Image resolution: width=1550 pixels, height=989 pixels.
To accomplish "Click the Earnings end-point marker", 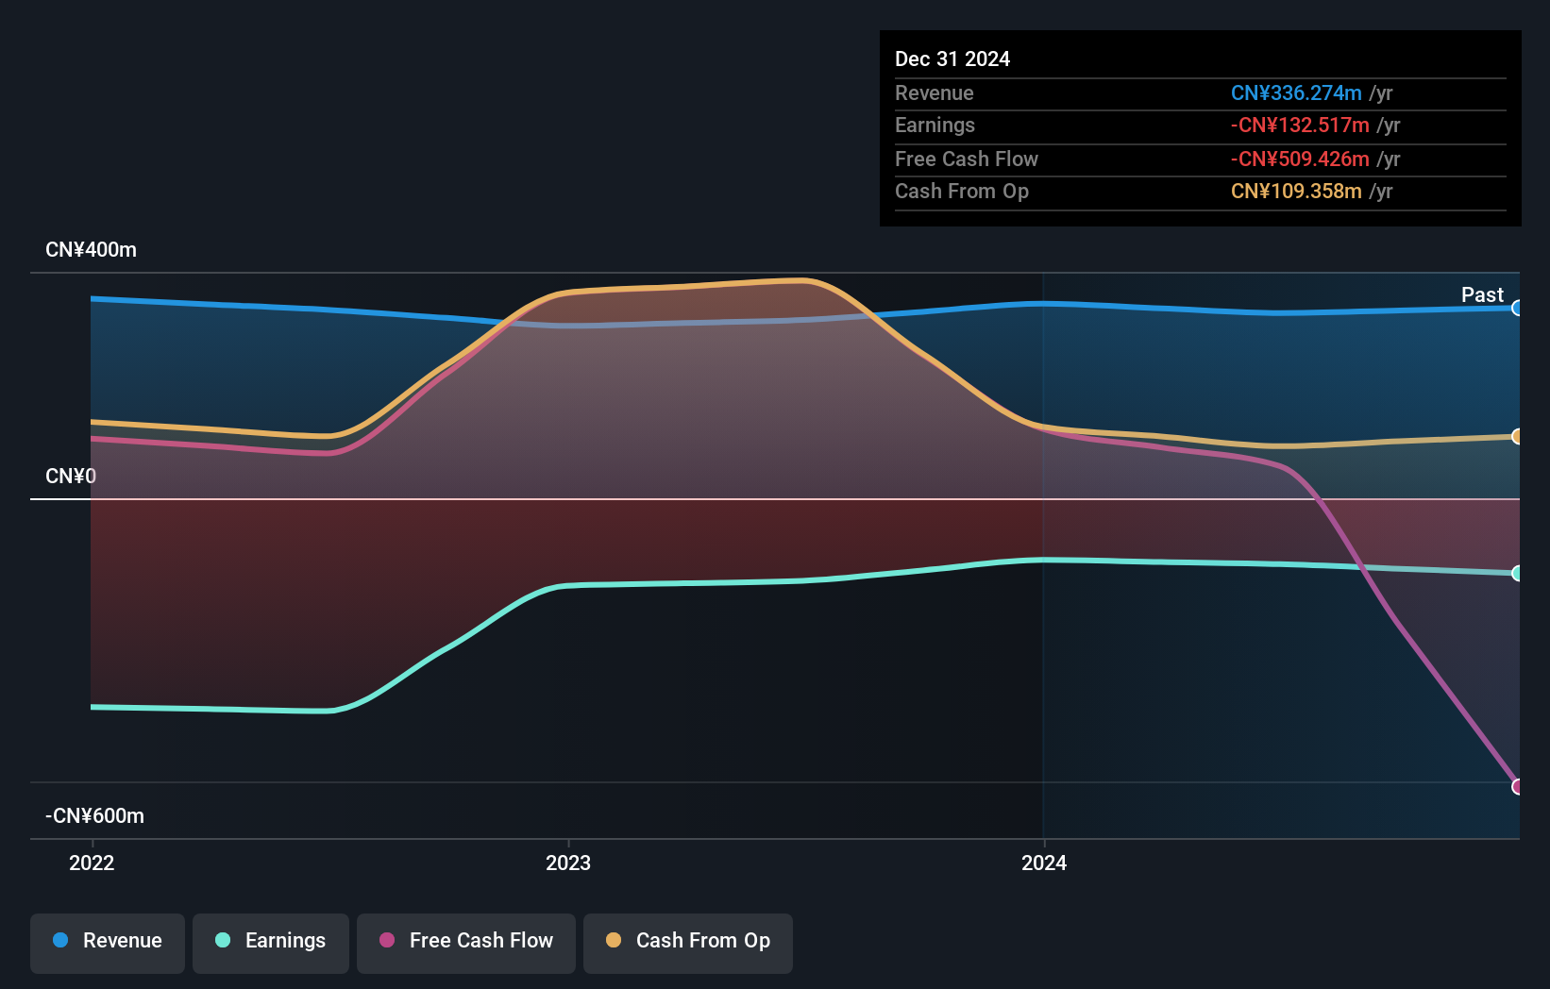I will (x=1517, y=573).
